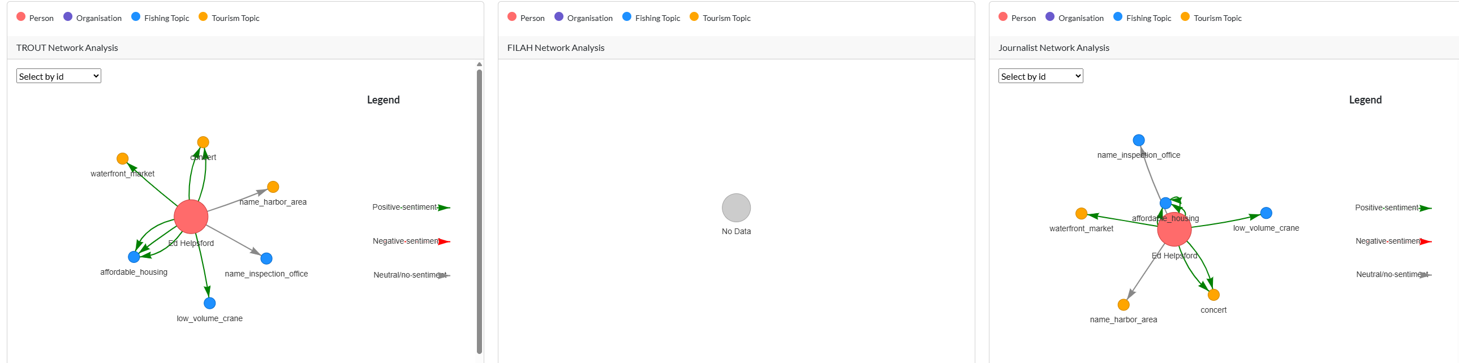The image size is (1459, 363).
Task: Click waterfront_market node in TROUT graph
Action: (122, 158)
